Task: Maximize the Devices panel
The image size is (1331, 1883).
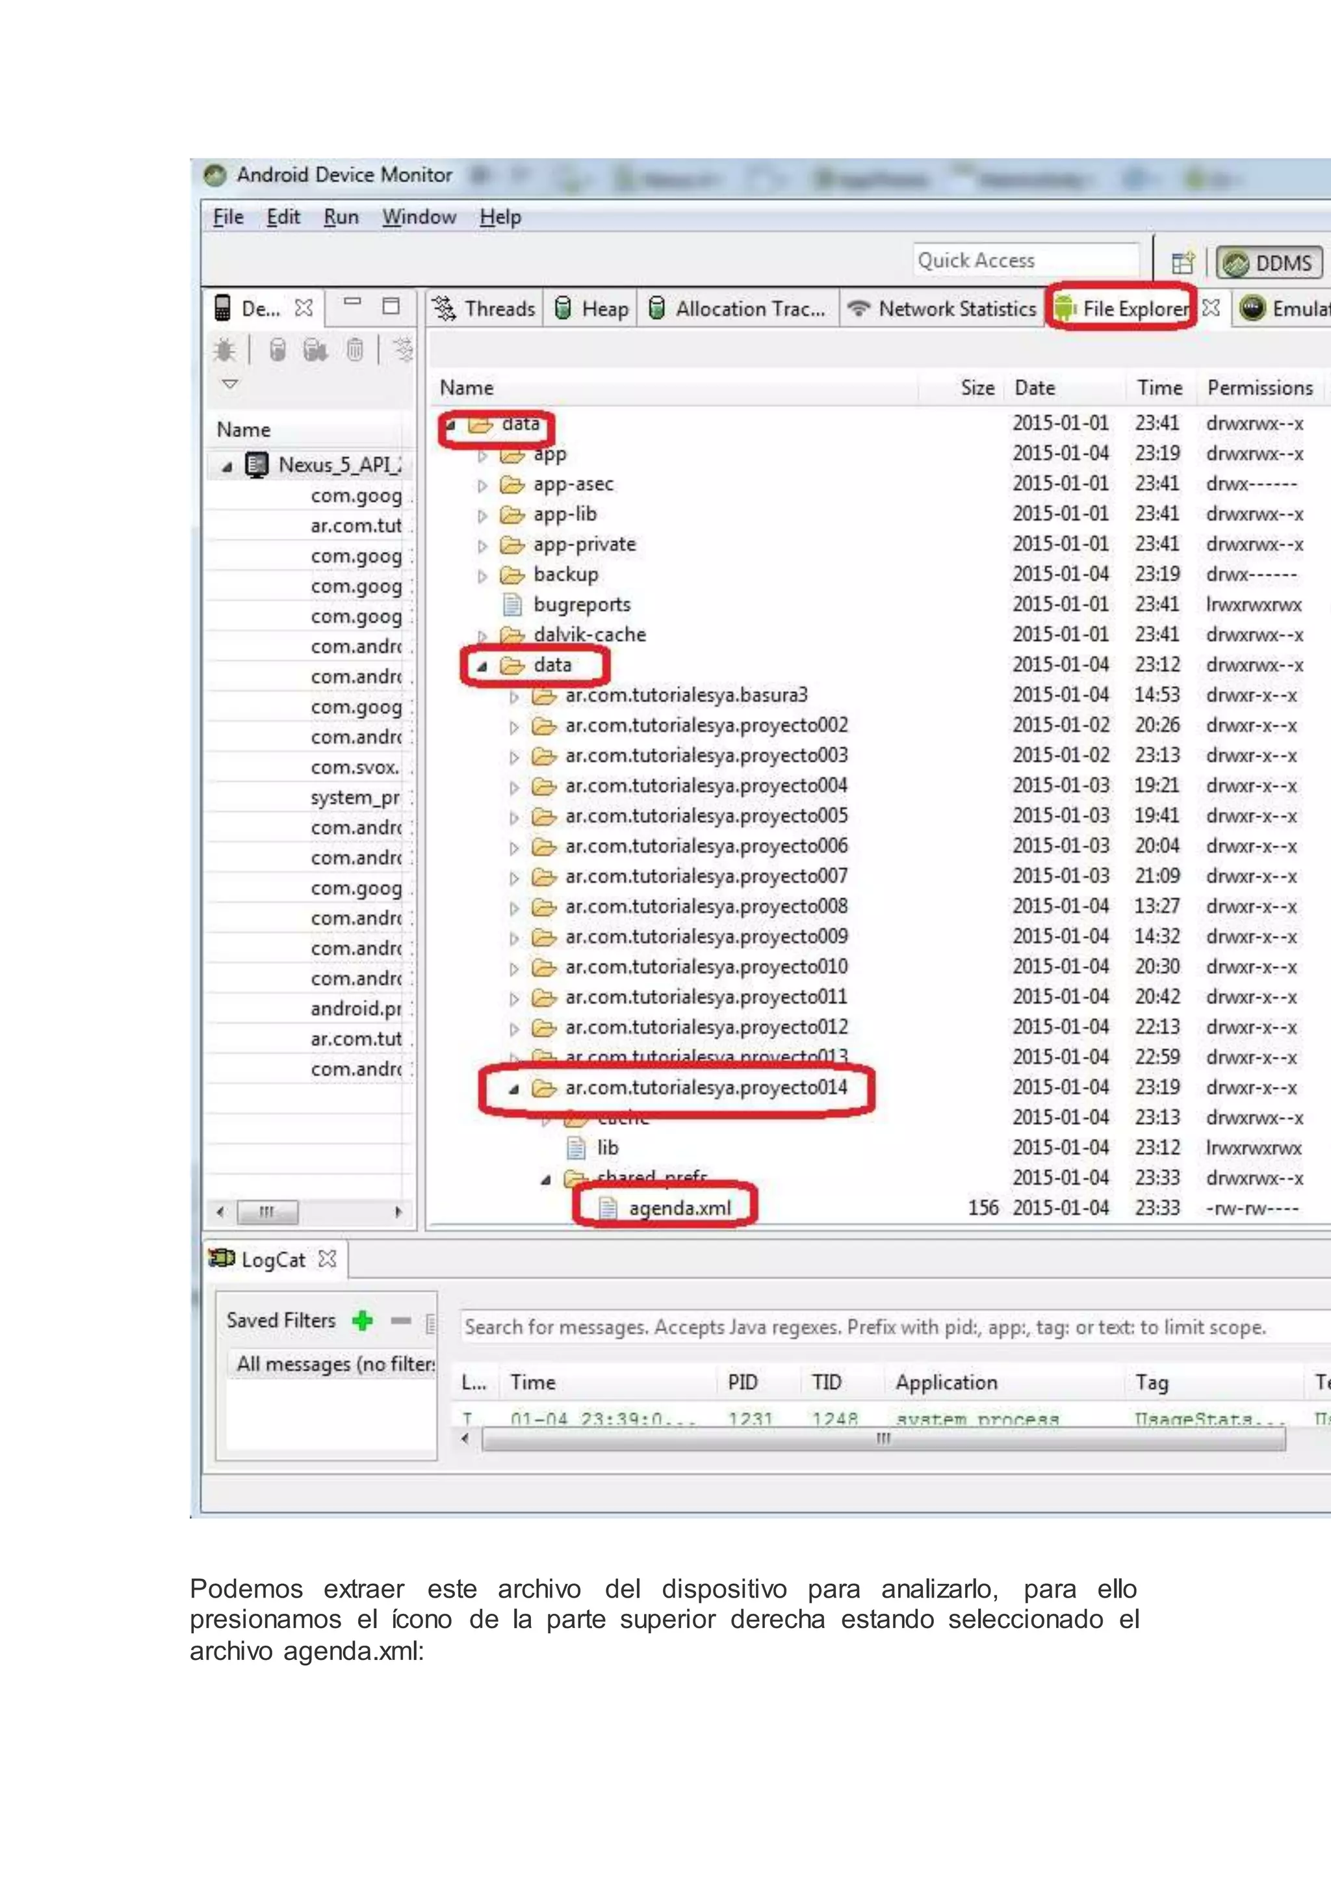Action: pyautogui.click(x=391, y=306)
